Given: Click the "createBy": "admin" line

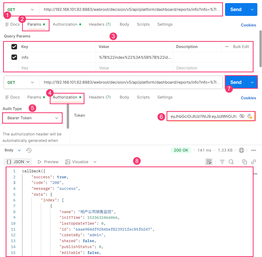Looking at the screenshot, I should pos(83,235).
